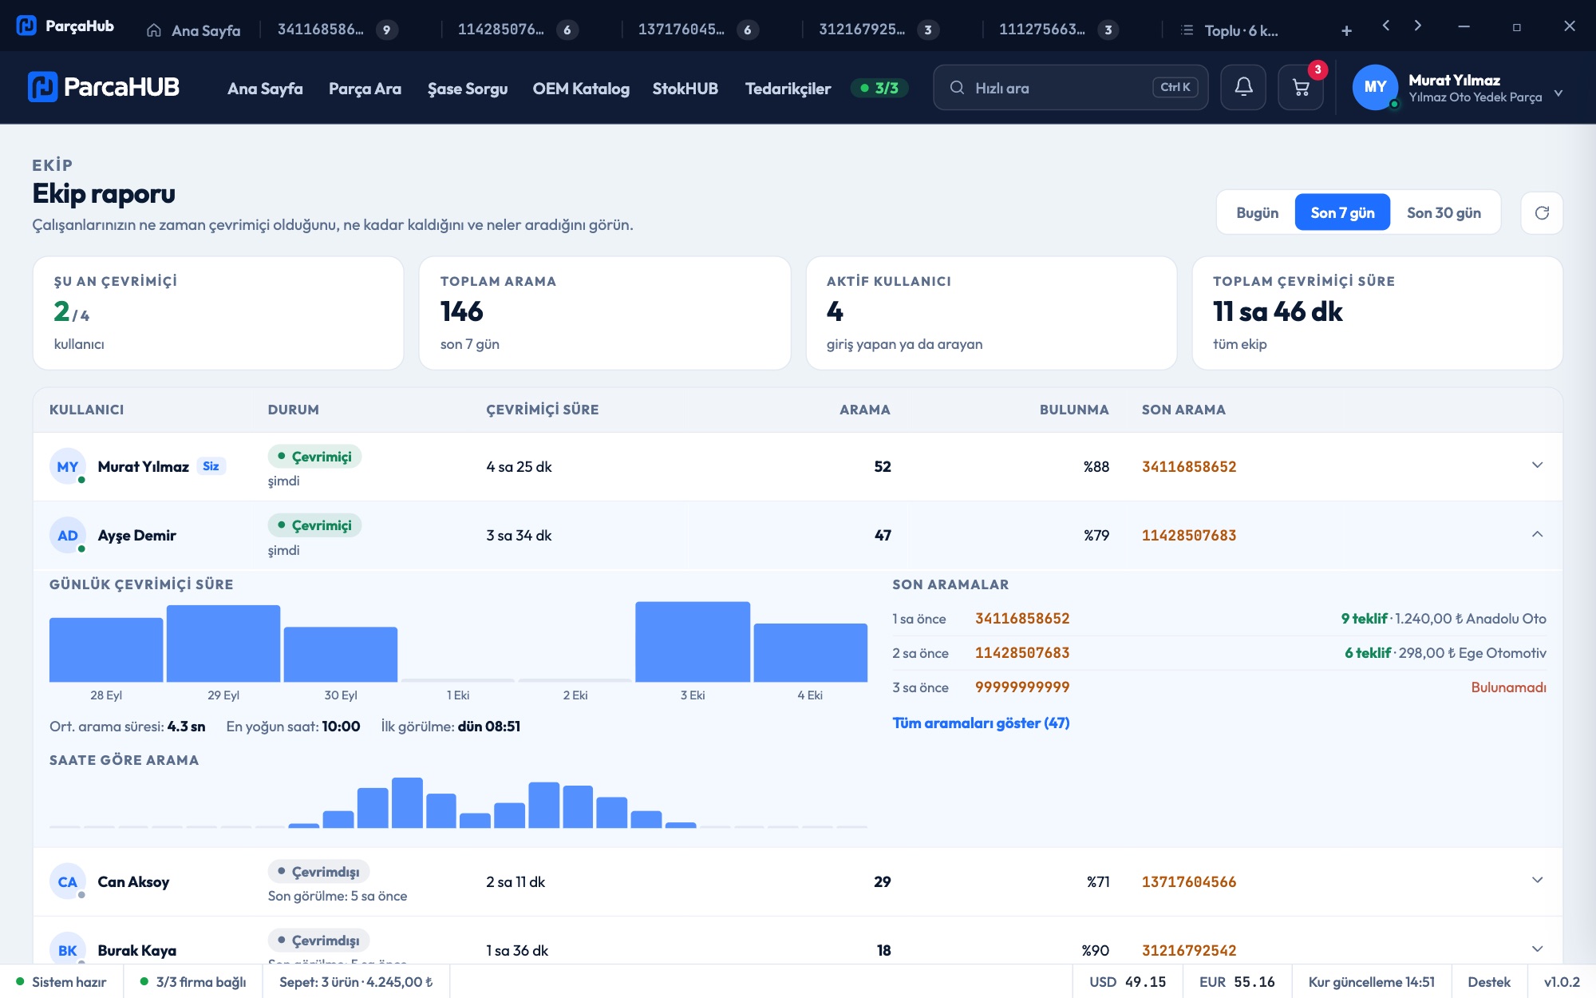Image resolution: width=1596 pixels, height=998 pixels.
Task: Click the 29 Eyl daily chart bar
Action: click(223, 644)
